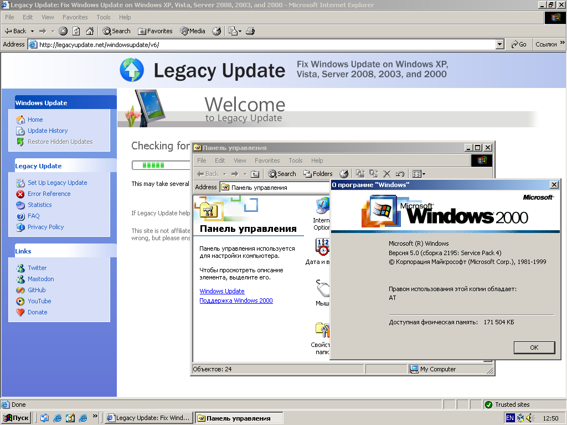Click the Delete (X) icon in Control Panel window

click(x=386, y=173)
